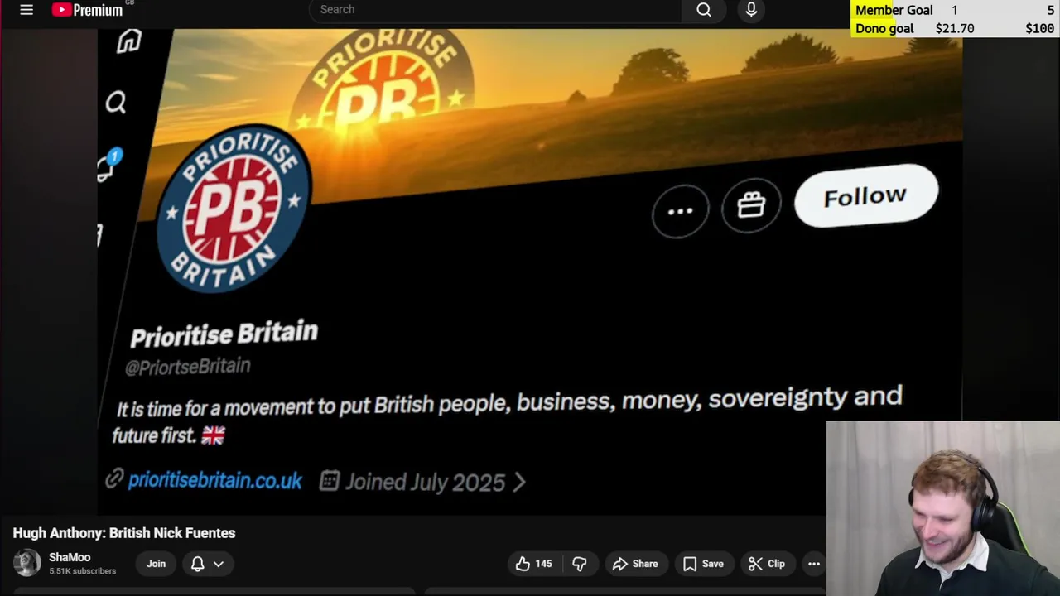Screen dimensions: 1060x596
Task: Open ShaMoo channel avatar
Action: [x=26, y=563]
